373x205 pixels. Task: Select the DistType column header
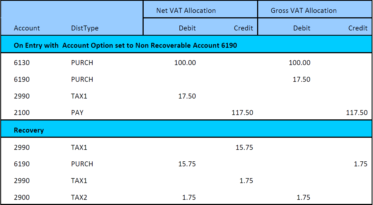[x=85, y=28]
